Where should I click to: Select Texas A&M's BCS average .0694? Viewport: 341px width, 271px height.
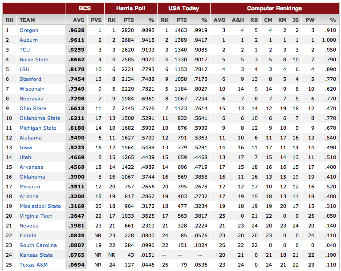(77, 264)
